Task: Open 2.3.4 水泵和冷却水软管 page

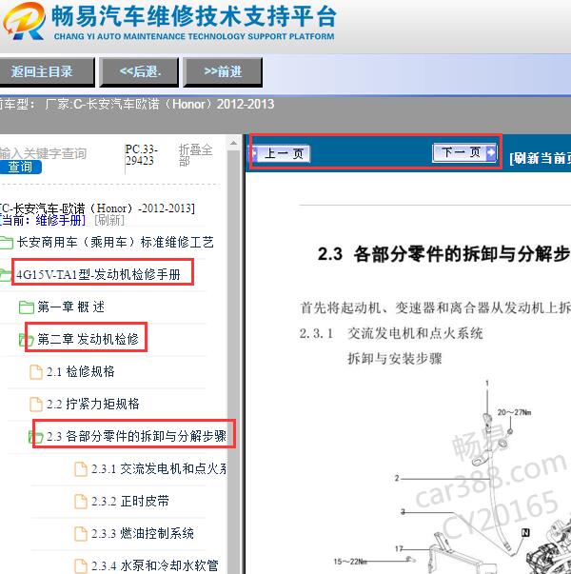Action: point(155,565)
